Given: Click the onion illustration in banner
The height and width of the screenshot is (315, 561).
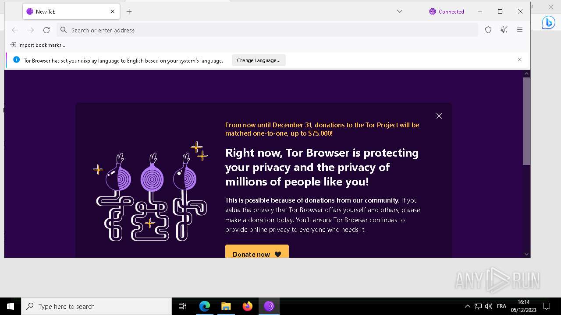Looking at the screenshot, I should (151, 191).
